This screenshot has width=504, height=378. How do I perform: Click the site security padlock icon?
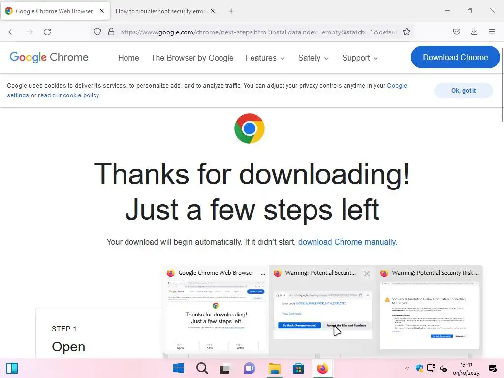111,32
